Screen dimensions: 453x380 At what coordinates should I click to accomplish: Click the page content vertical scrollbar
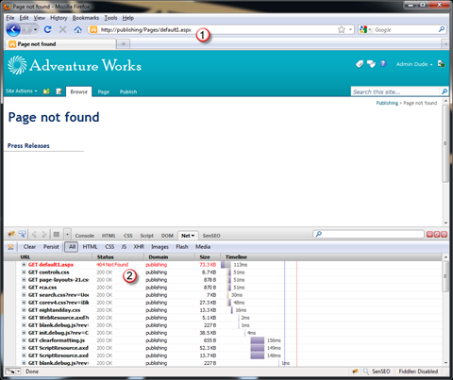[445, 143]
